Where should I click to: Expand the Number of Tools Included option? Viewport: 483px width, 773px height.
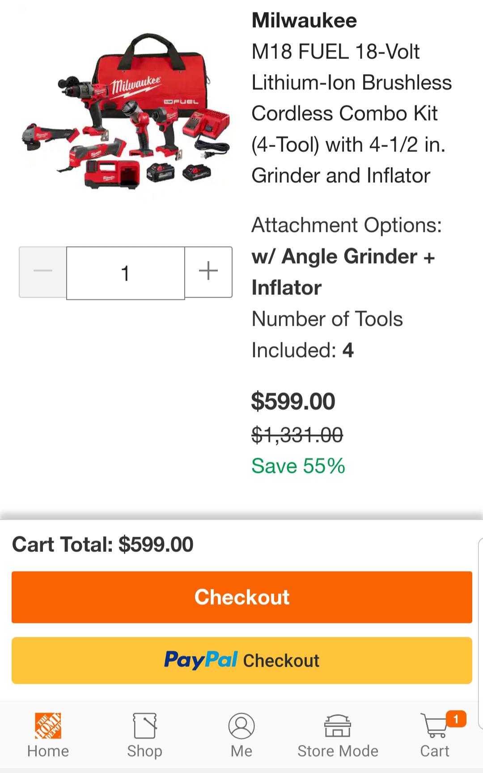[x=327, y=334]
